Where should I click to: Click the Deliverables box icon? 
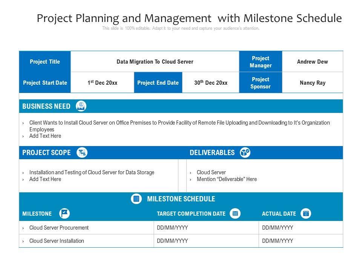245,152
